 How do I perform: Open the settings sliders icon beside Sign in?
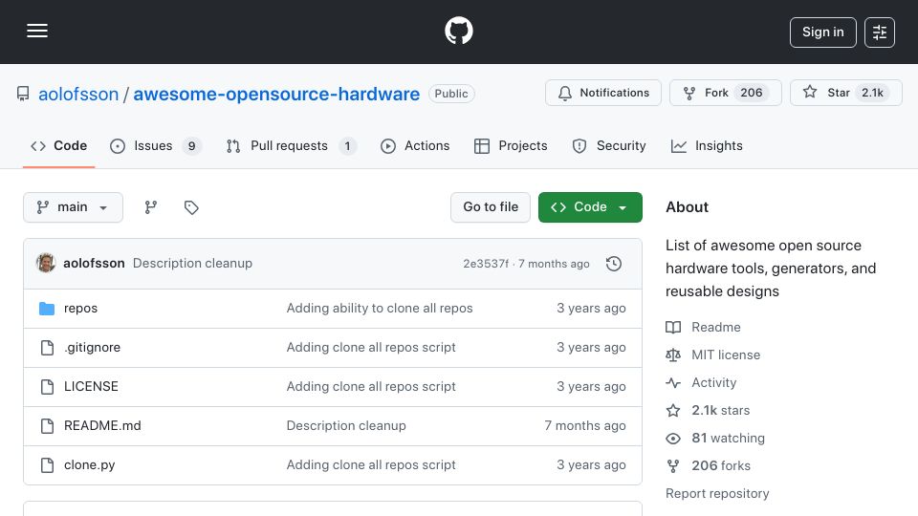(x=880, y=32)
